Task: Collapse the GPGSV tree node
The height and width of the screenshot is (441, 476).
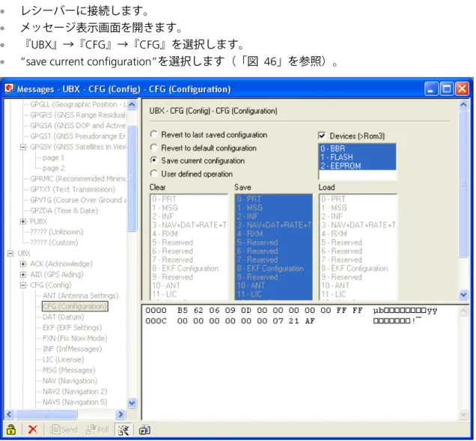Action: pyautogui.click(x=22, y=147)
